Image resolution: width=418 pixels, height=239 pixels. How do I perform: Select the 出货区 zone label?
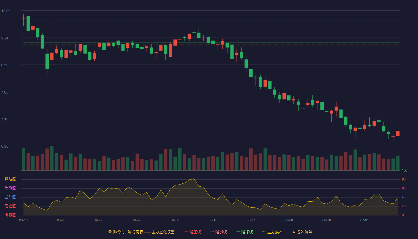point(10,188)
